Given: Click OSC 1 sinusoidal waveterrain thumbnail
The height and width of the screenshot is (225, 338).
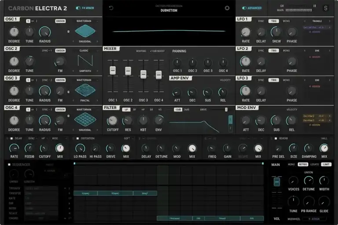Looking at the screenshot, I should (85, 31).
